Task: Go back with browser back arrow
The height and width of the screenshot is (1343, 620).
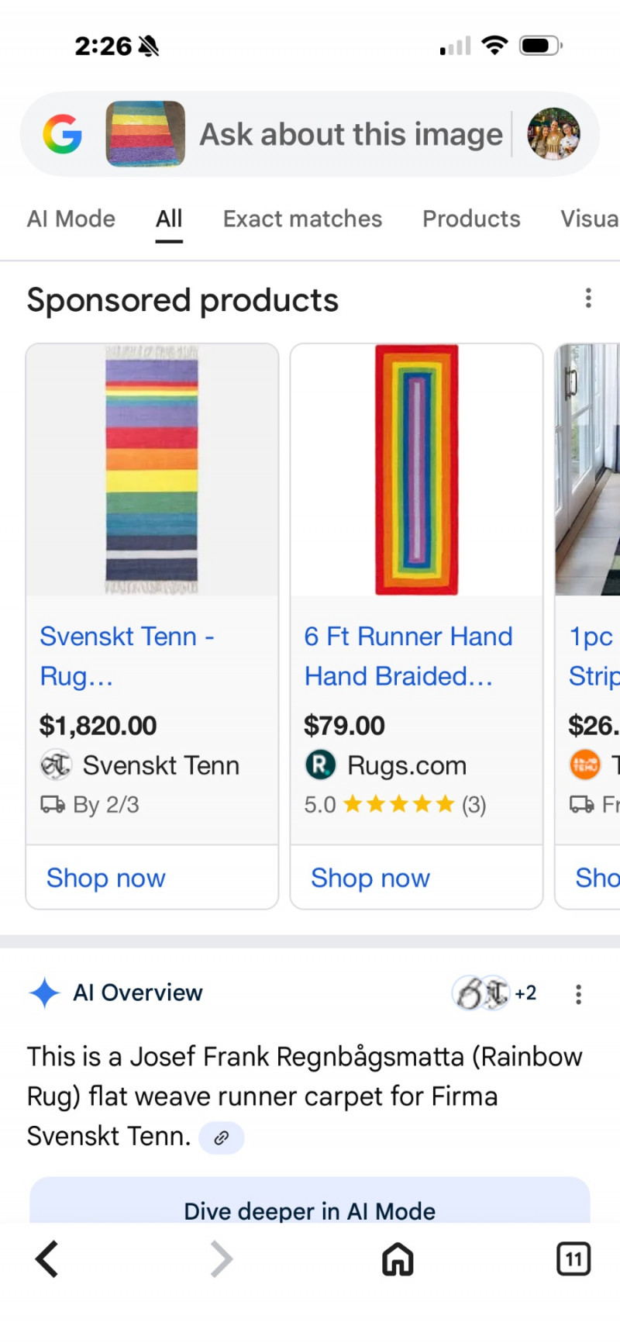Action: coord(47,1258)
